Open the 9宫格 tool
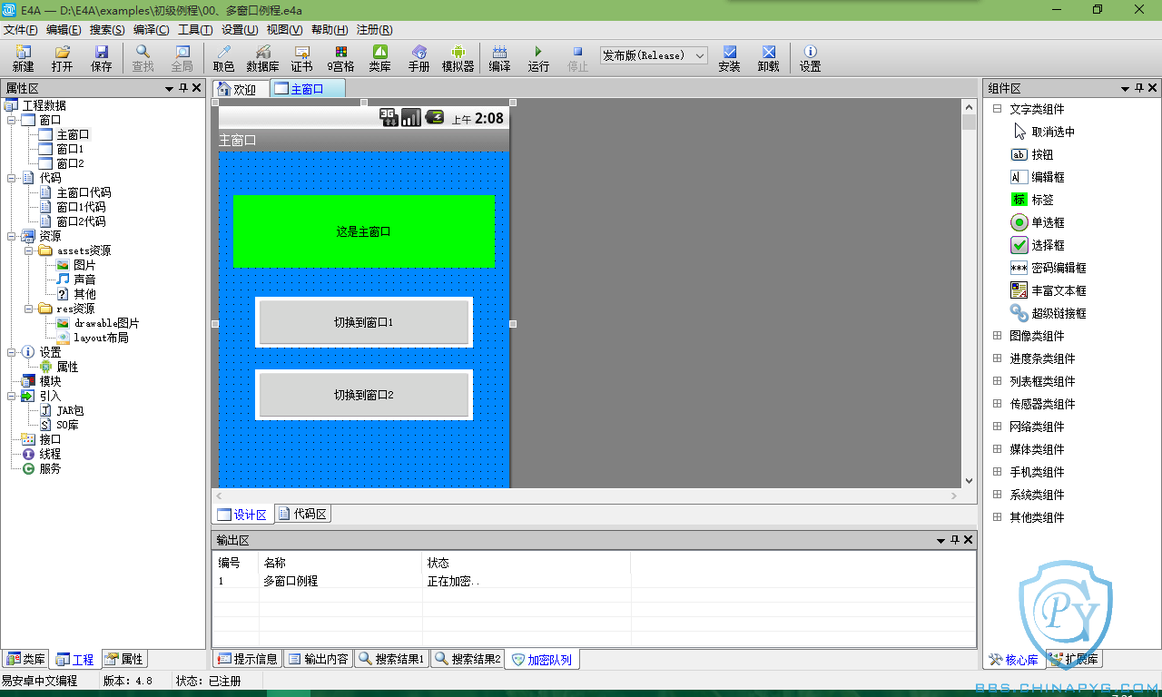 [x=340, y=59]
